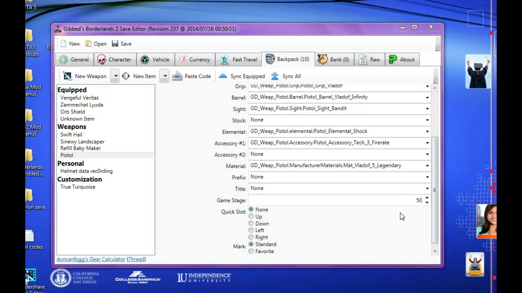522x293 pixels.
Task: Click the graduate desktop gadget image
Action: click(x=478, y=72)
